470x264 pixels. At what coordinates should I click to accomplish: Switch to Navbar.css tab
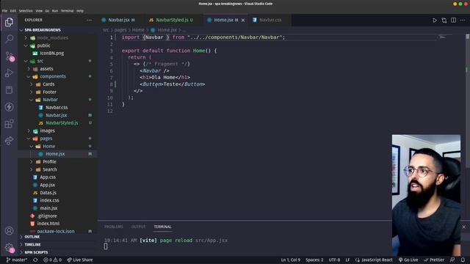pyautogui.click(x=270, y=20)
